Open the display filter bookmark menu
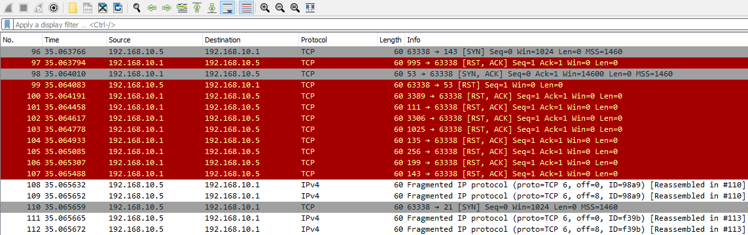The image size is (748, 235). pos(8,24)
